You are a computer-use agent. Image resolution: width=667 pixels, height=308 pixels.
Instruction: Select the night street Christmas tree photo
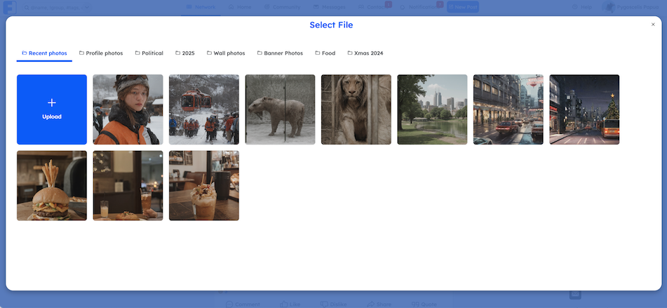[x=584, y=109]
